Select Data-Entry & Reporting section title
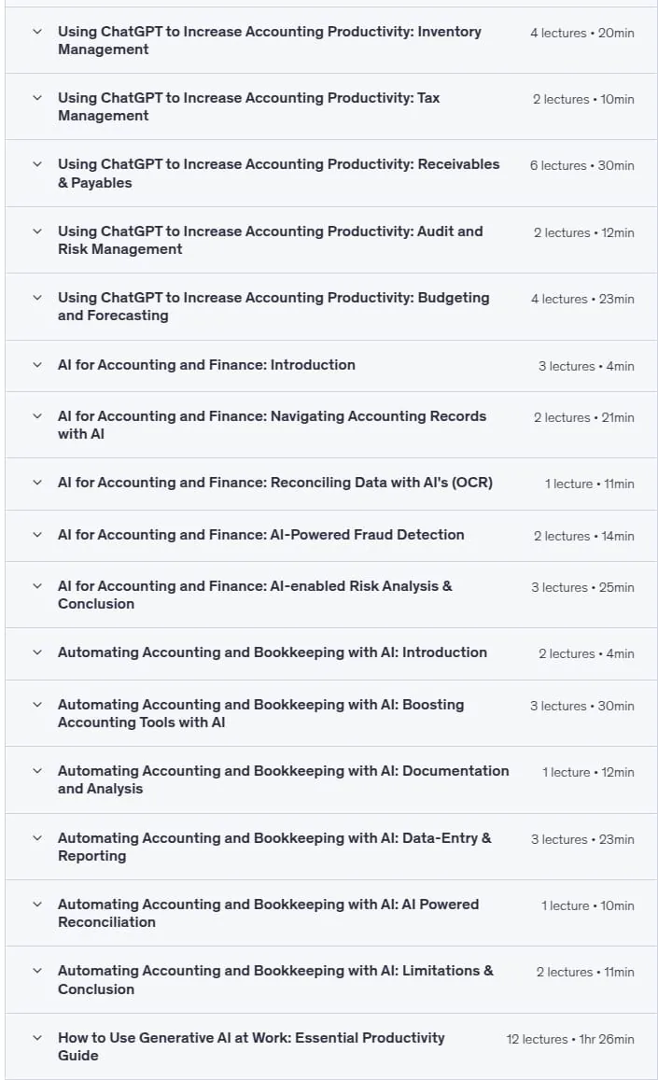Screen dimensions: 658x1080 click(x=274, y=847)
